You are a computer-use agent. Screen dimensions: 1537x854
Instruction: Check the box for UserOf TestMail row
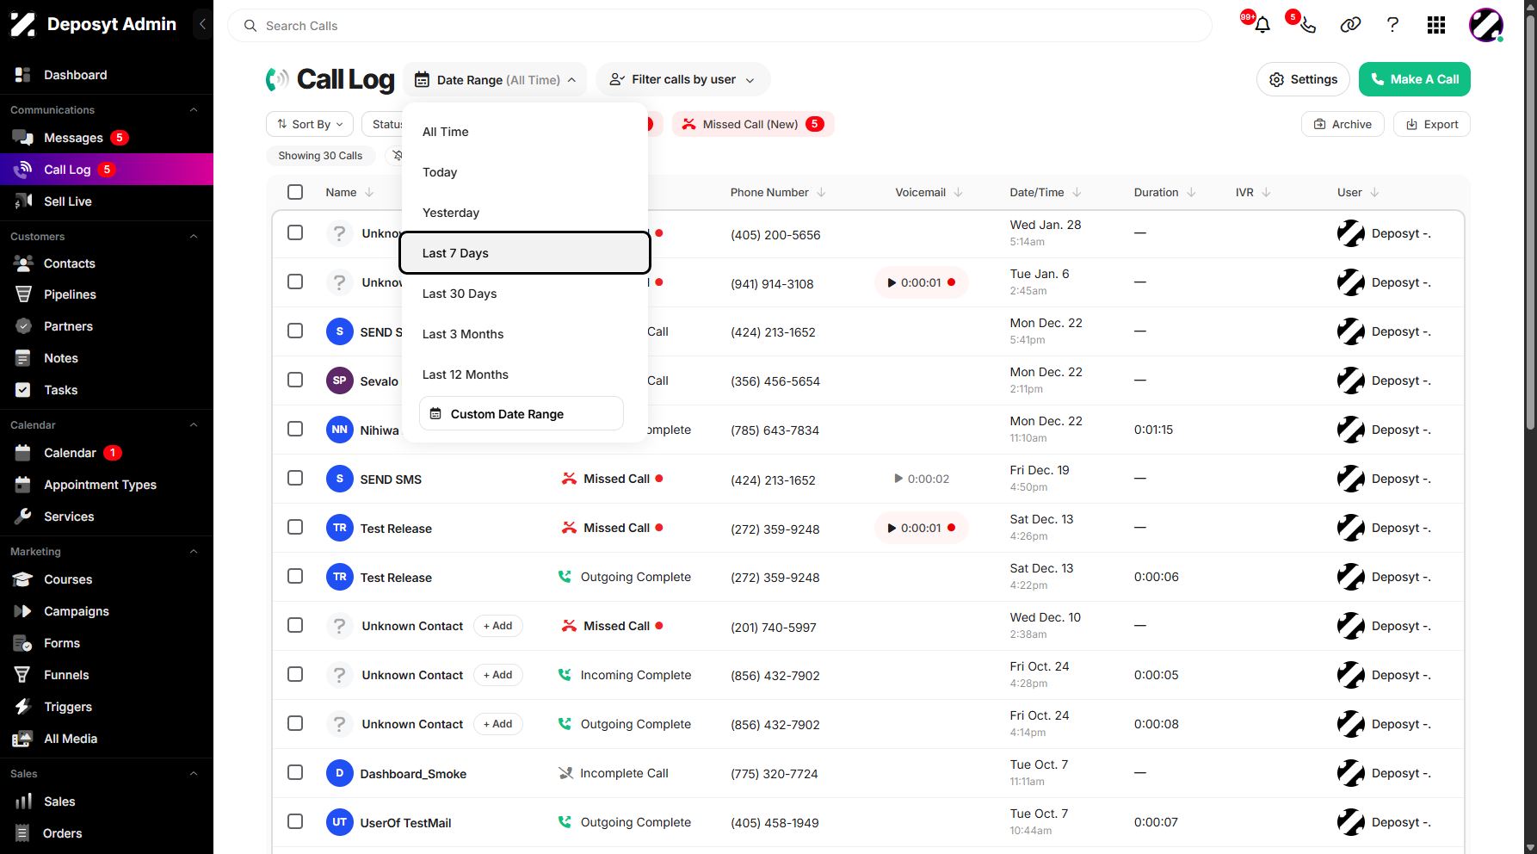coord(295,821)
